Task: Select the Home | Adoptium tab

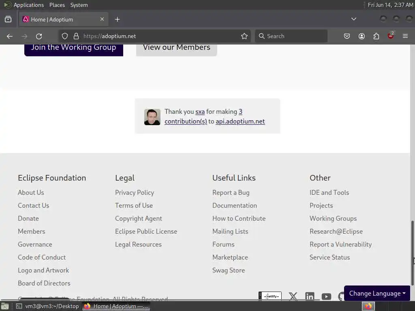Action: [x=64, y=19]
